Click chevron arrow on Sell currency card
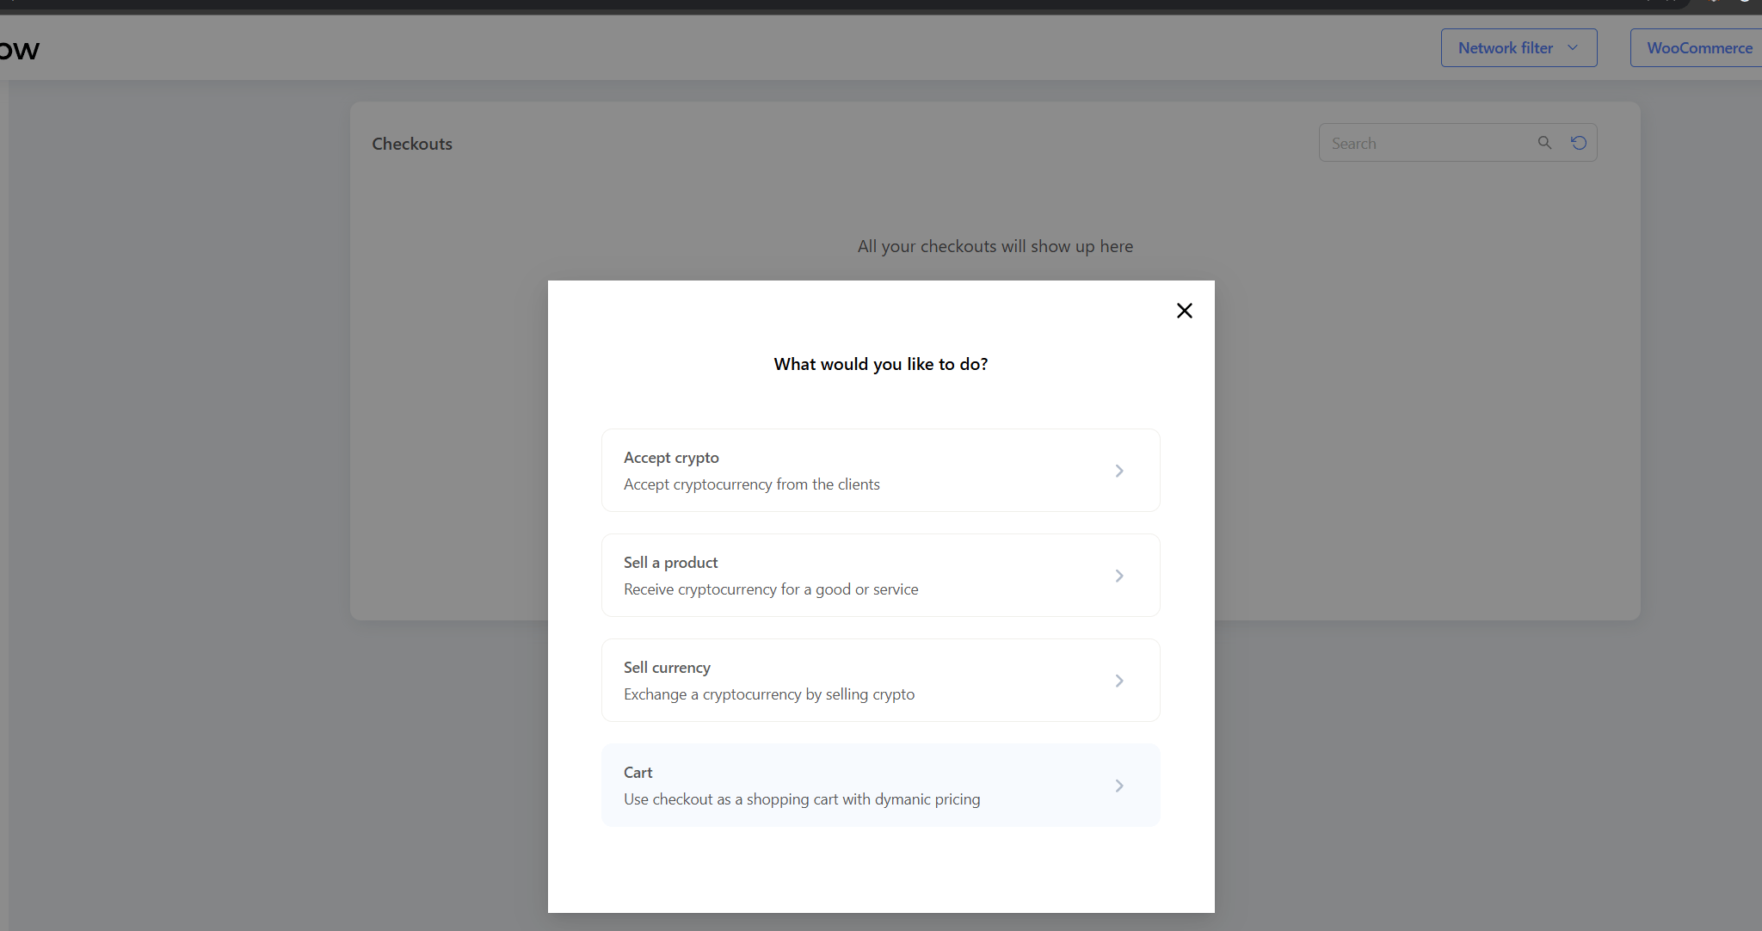 (1119, 681)
